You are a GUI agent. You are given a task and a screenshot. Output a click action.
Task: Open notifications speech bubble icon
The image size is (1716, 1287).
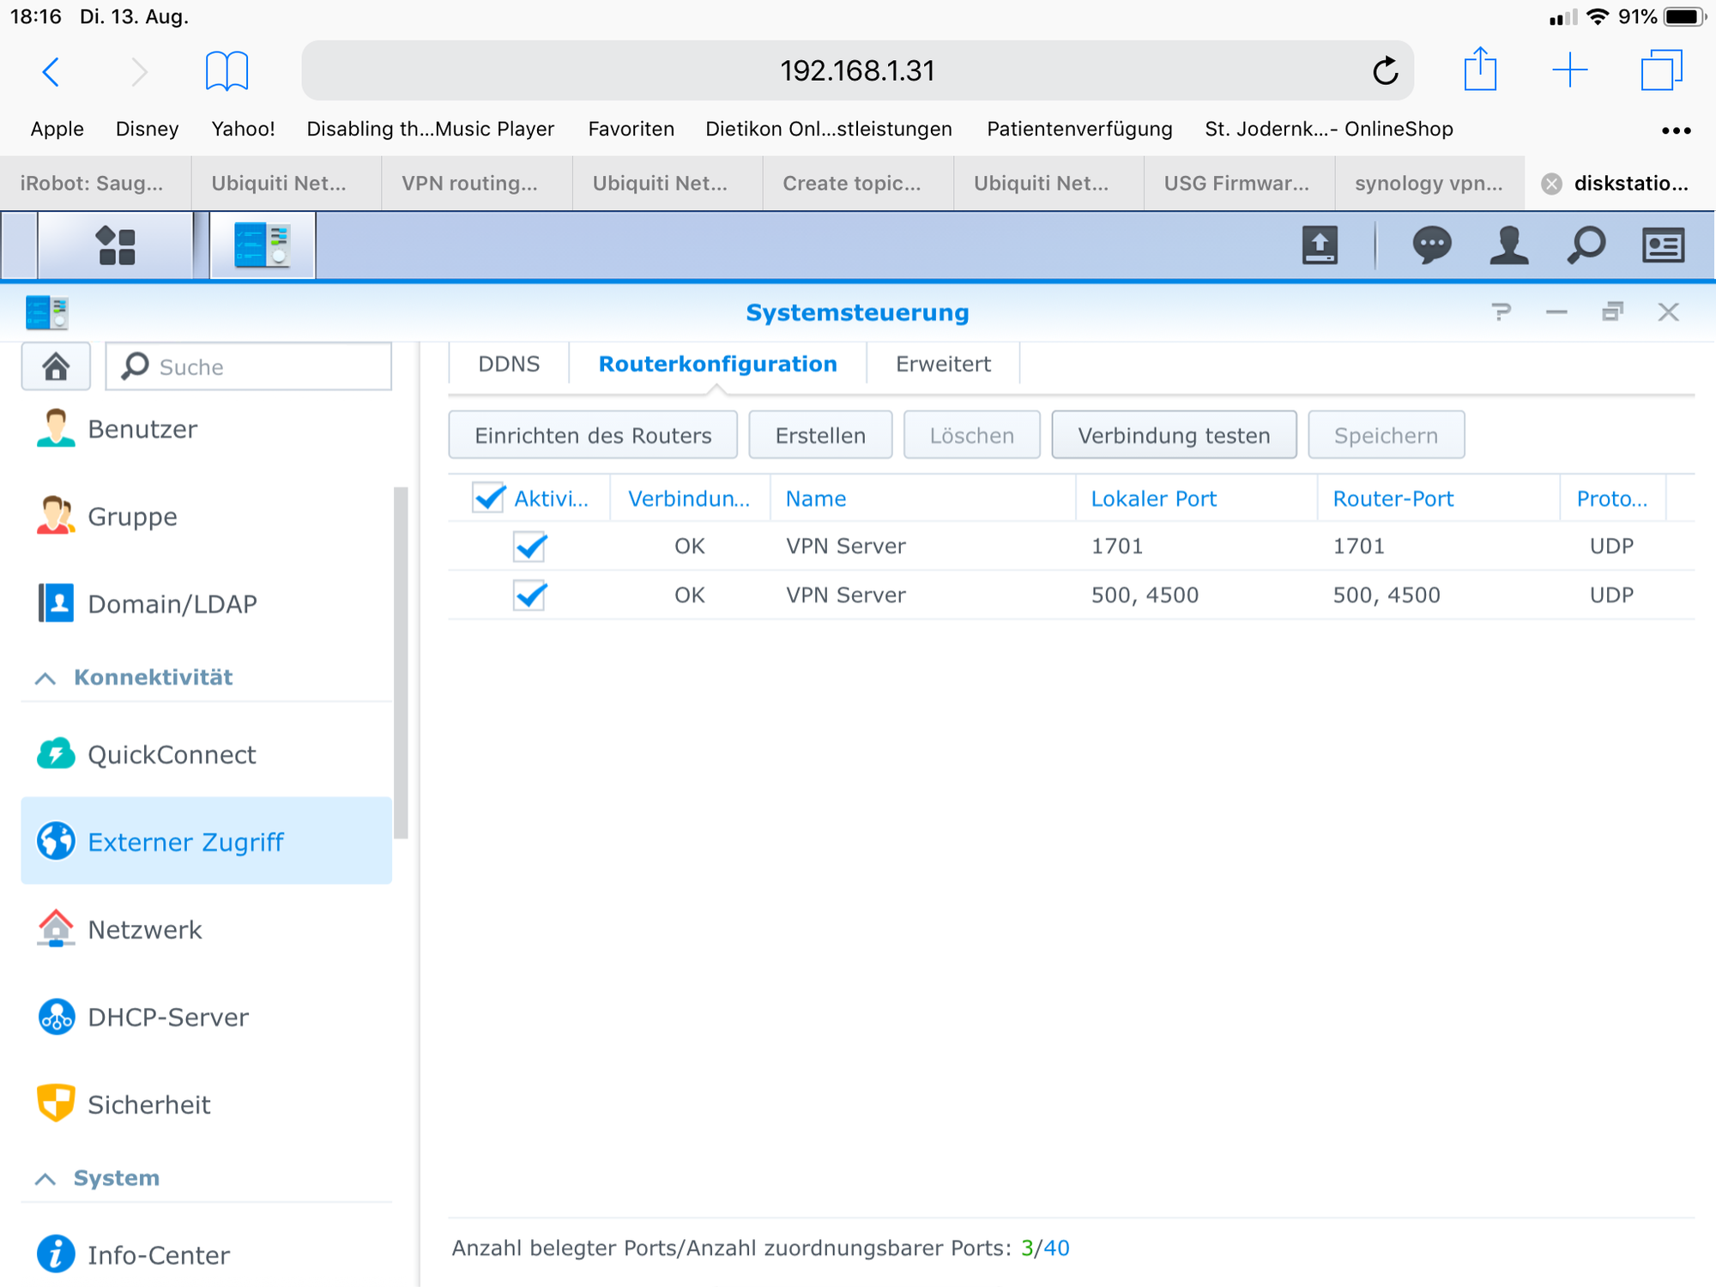[x=1431, y=245]
